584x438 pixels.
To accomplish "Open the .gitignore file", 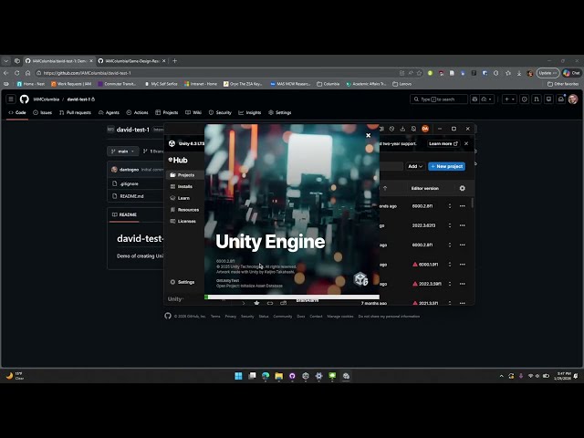I will [130, 184].
